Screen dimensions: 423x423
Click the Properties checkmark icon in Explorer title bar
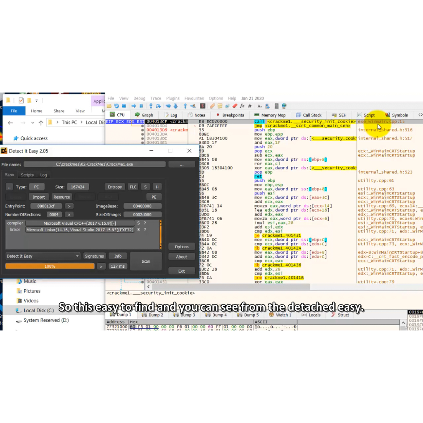tap(21, 100)
